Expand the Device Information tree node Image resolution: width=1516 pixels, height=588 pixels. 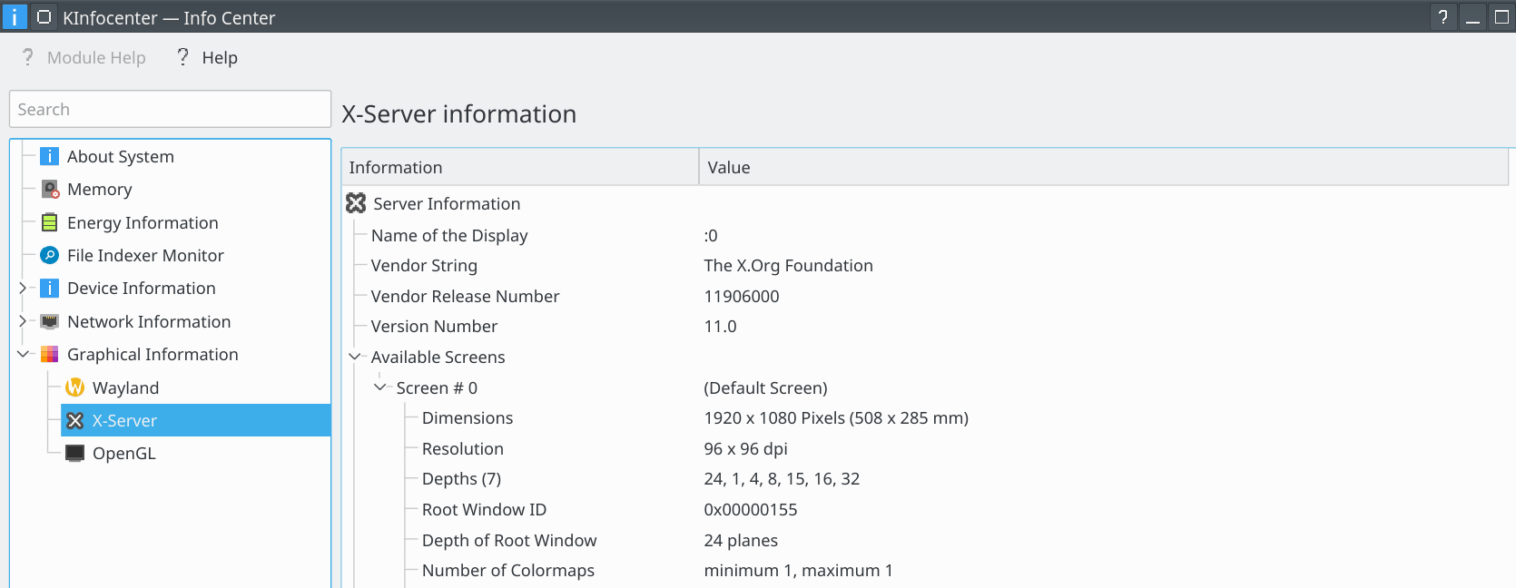[x=23, y=289]
